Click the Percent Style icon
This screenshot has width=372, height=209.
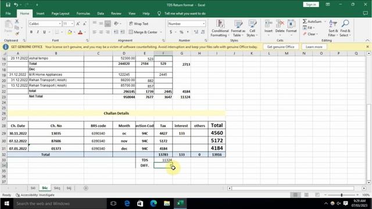point(181,32)
